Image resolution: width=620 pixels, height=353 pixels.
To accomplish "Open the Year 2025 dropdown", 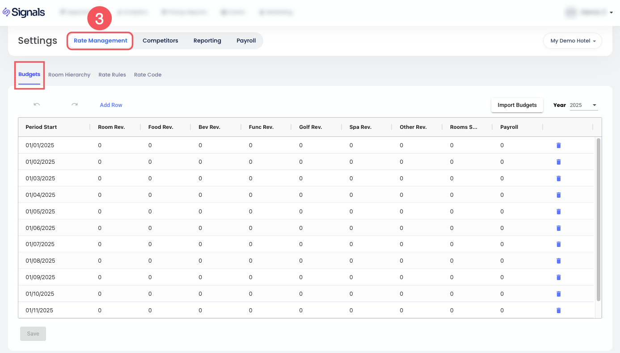I will click(583, 105).
